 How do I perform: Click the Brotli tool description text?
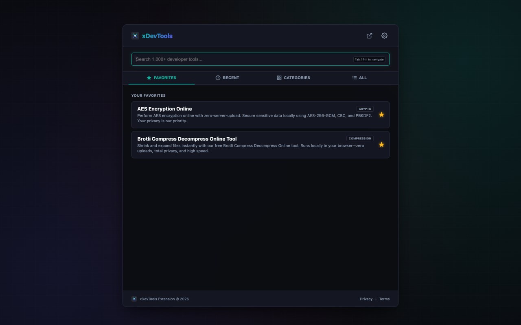(251, 148)
